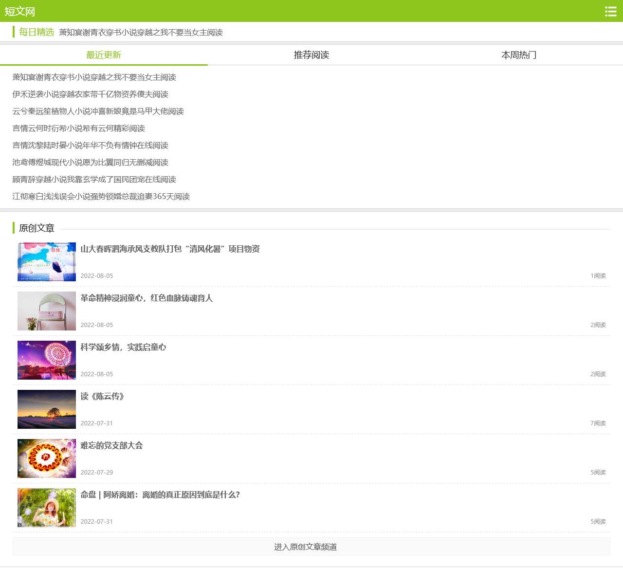This screenshot has width=623, height=568.
Task: Switch to the 最近更新 tab
Action: coord(104,55)
